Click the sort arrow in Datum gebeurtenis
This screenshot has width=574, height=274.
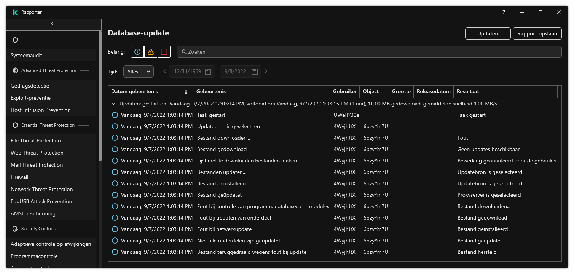186,92
